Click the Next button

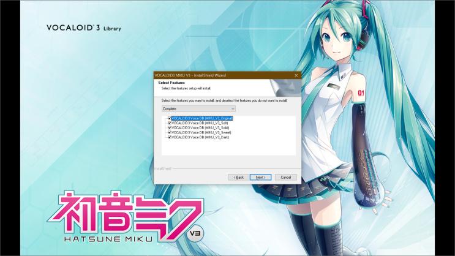click(261, 177)
